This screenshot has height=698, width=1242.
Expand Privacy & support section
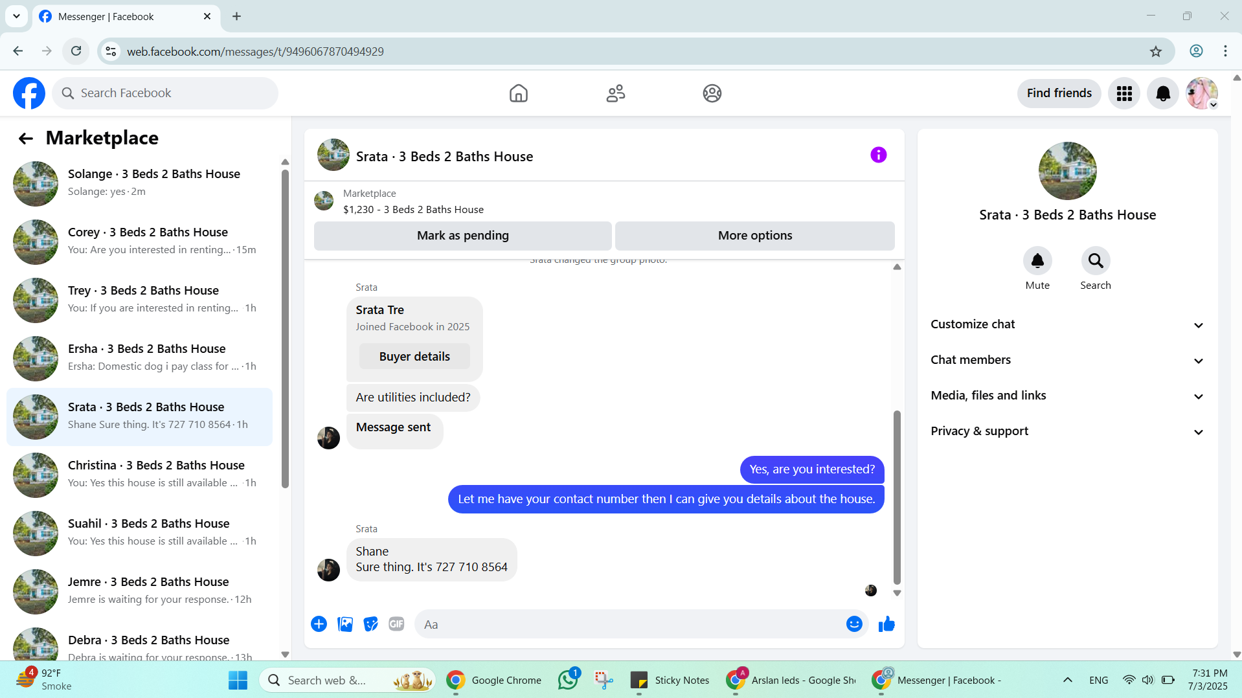click(x=1067, y=431)
